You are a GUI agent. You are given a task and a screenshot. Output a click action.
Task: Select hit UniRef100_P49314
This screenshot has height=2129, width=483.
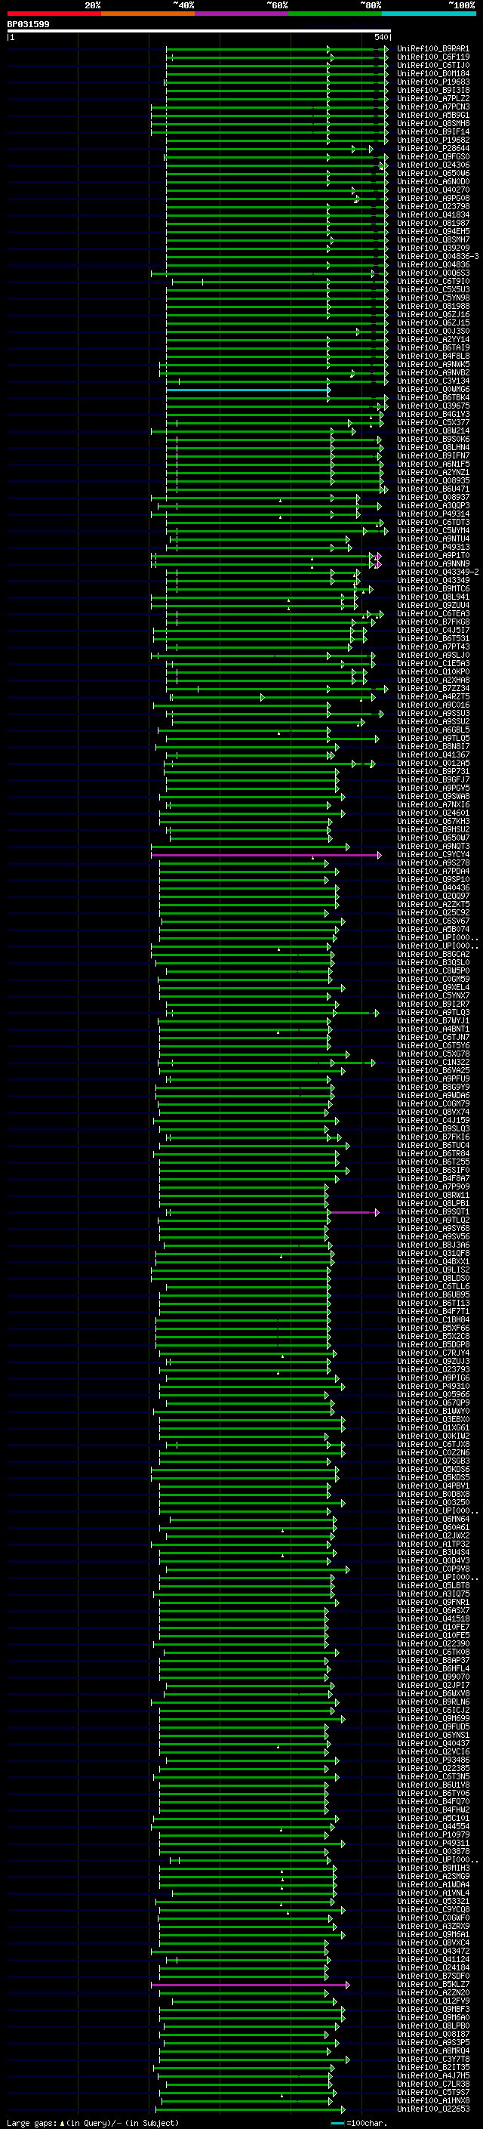[433, 514]
